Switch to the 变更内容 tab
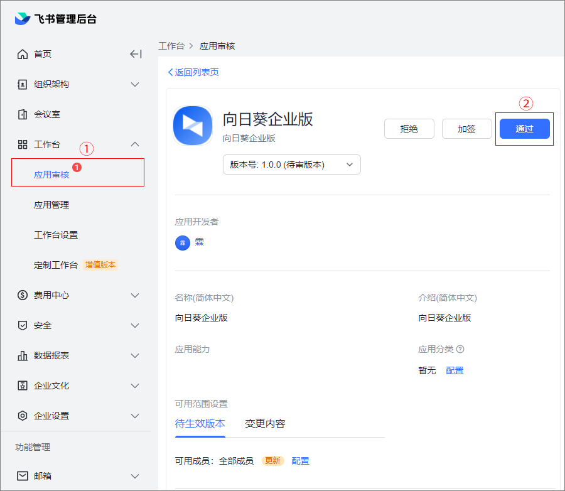The width and height of the screenshot is (565, 491). 265,423
